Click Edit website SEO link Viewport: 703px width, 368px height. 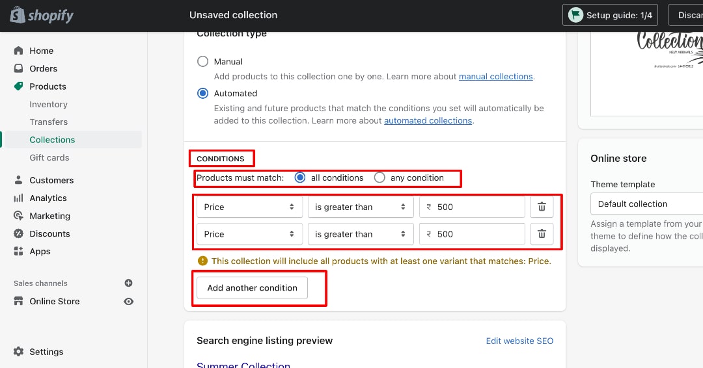click(519, 341)
